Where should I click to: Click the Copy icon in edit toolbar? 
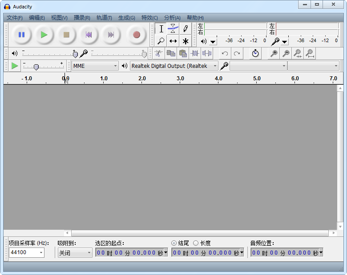click(x=171, y=53)
